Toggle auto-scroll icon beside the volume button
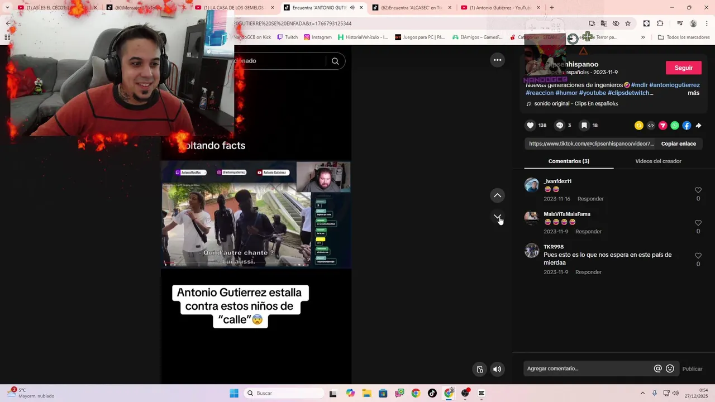The image size is (715, 402). click(479, 369)
